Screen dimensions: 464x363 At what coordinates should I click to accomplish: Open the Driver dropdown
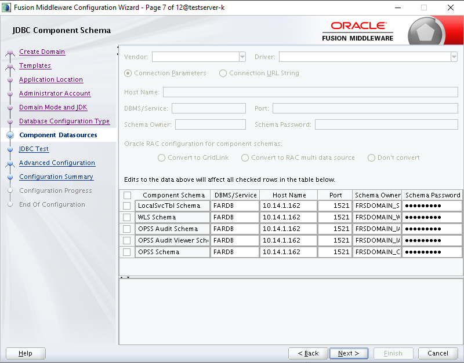tap(454, 57)
